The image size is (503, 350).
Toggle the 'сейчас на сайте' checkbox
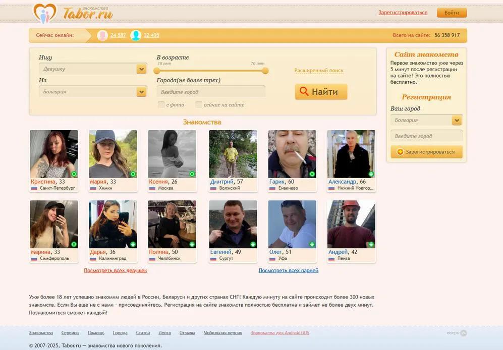[199, 105]
